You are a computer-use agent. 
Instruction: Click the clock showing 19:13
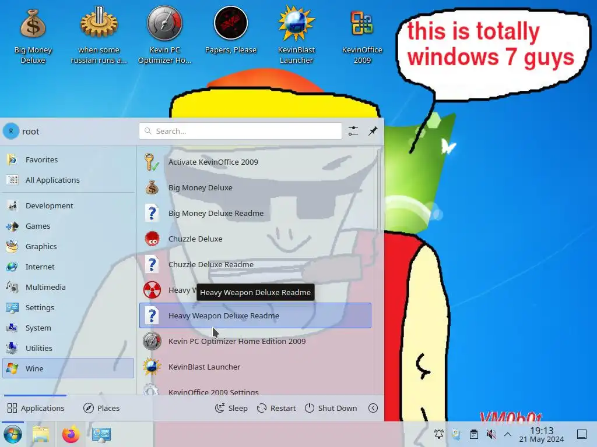click(542, 434)
